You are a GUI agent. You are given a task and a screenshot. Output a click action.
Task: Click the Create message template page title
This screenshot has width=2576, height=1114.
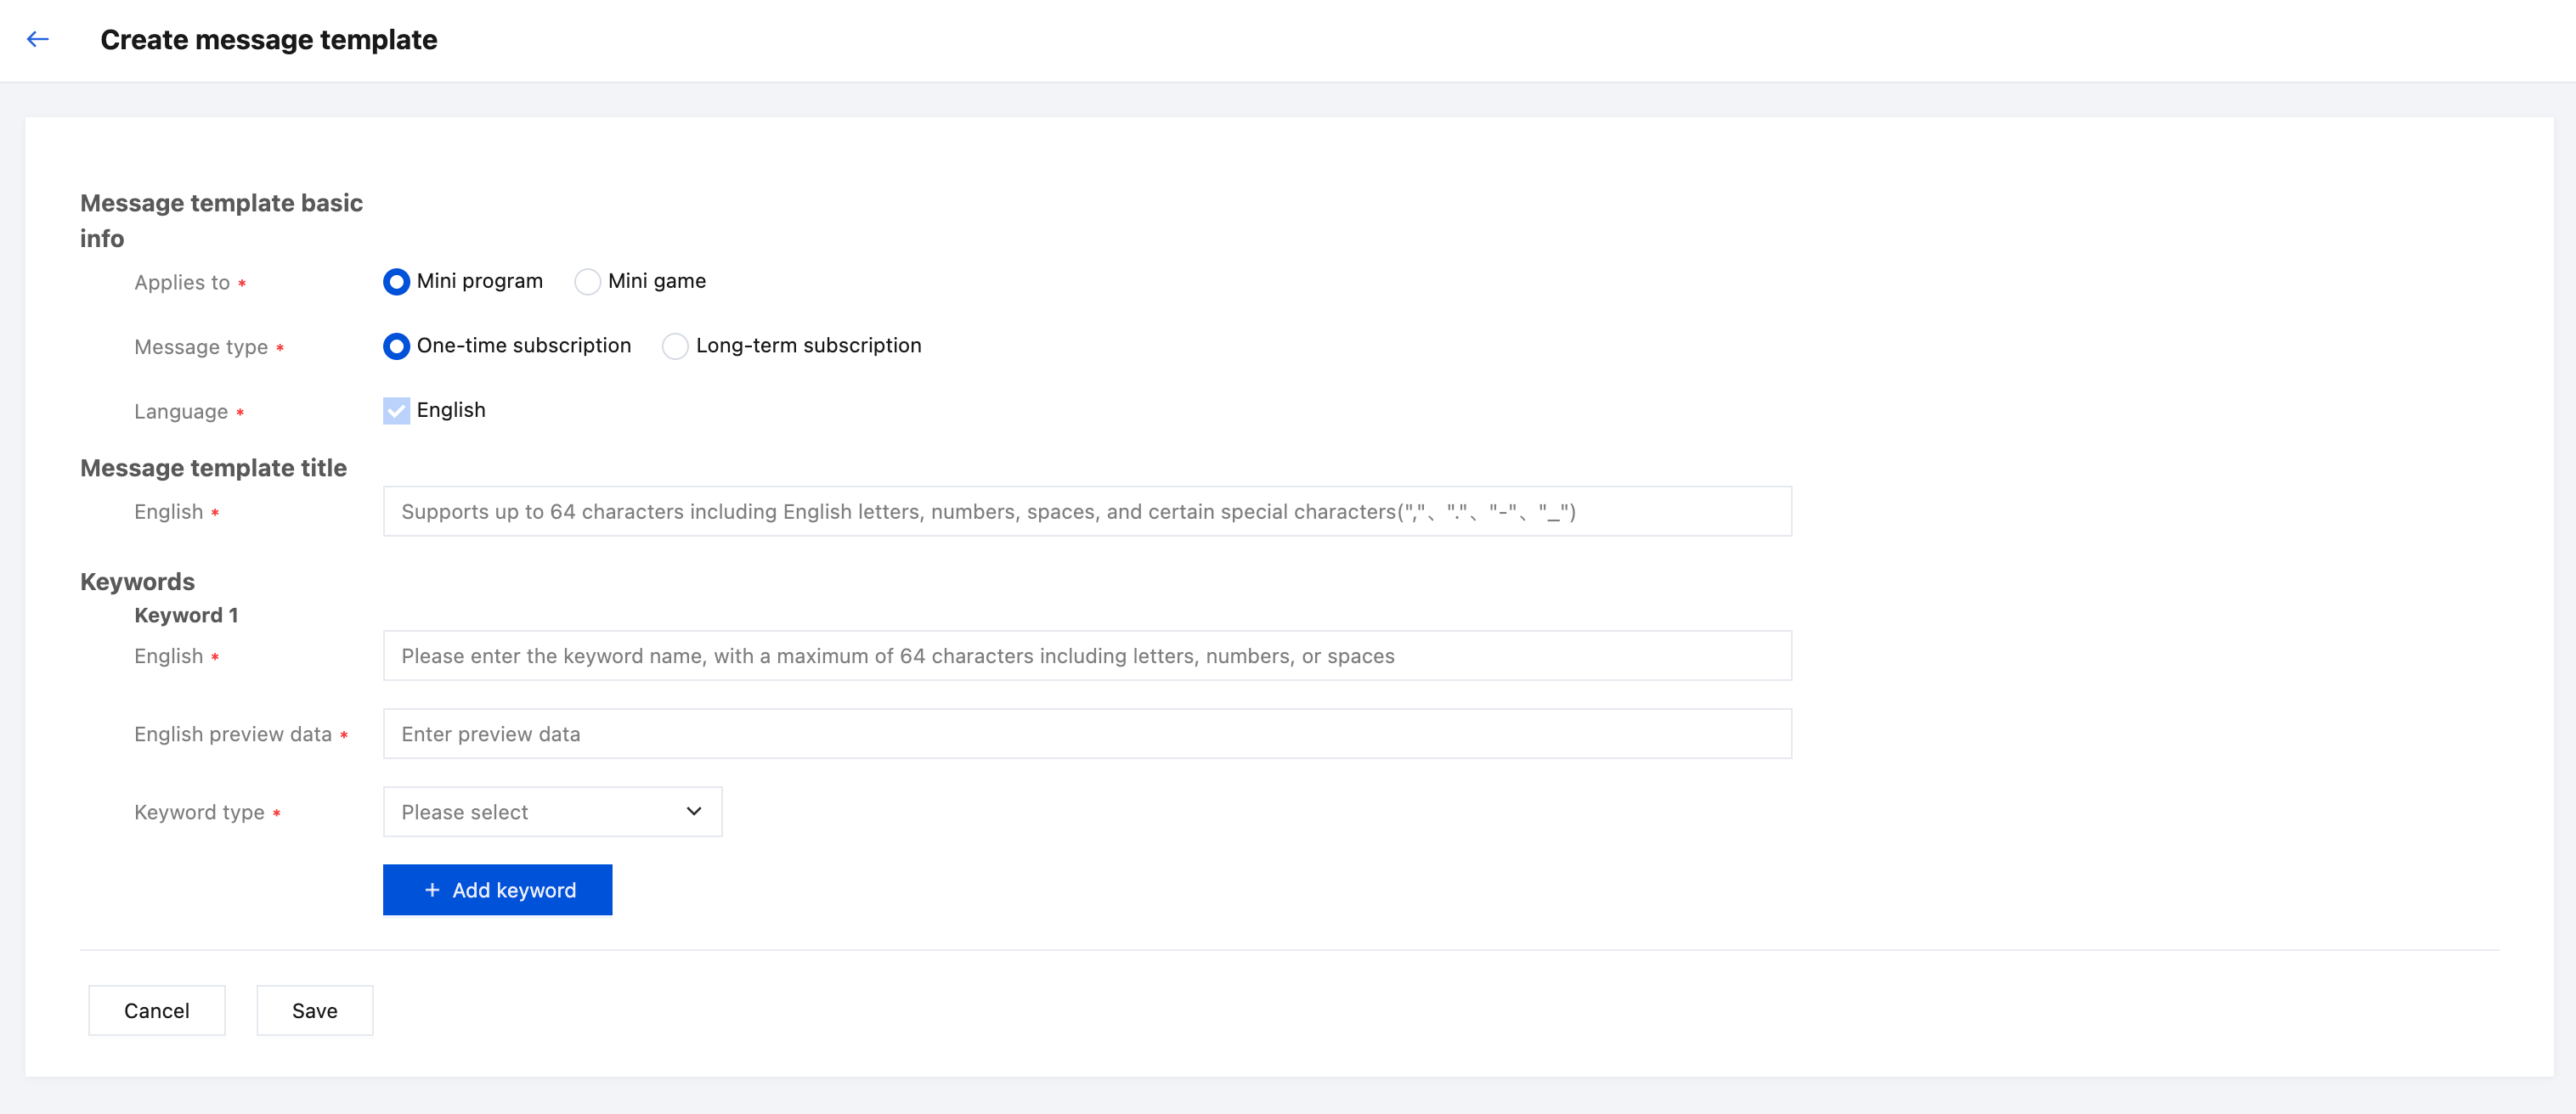click(x=268, y=40)
